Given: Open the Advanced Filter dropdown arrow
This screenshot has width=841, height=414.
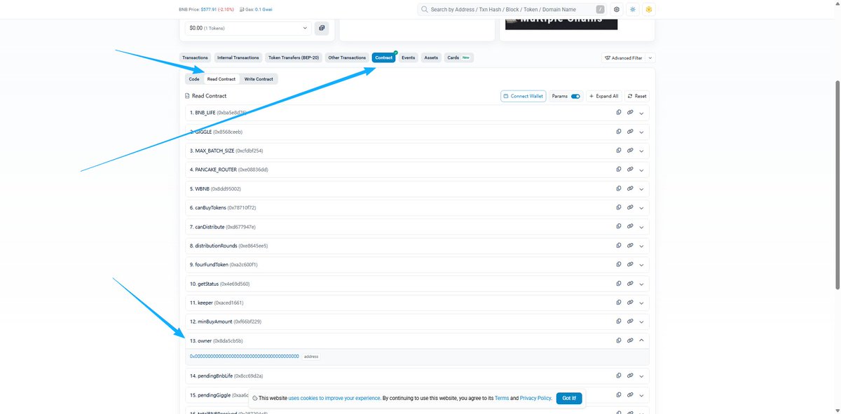Looking at the screenshot, I should coord(650,58).
